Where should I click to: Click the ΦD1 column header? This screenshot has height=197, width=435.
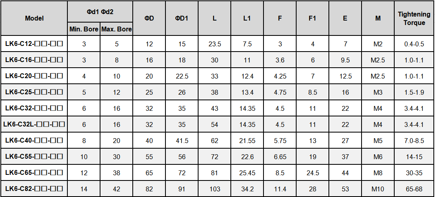tap(182, 18)
